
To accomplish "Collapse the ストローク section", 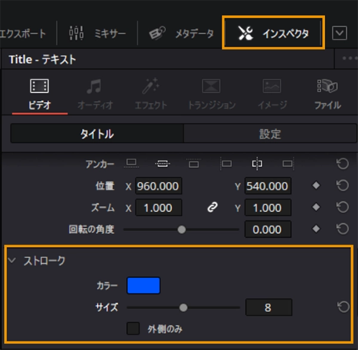I will tap(12, 260).
